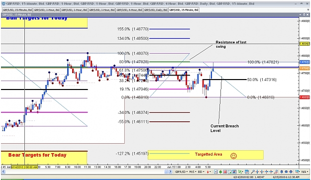Open the BID price type dropdown
This screenshot has height=180, width=311.
pos(201,172)
